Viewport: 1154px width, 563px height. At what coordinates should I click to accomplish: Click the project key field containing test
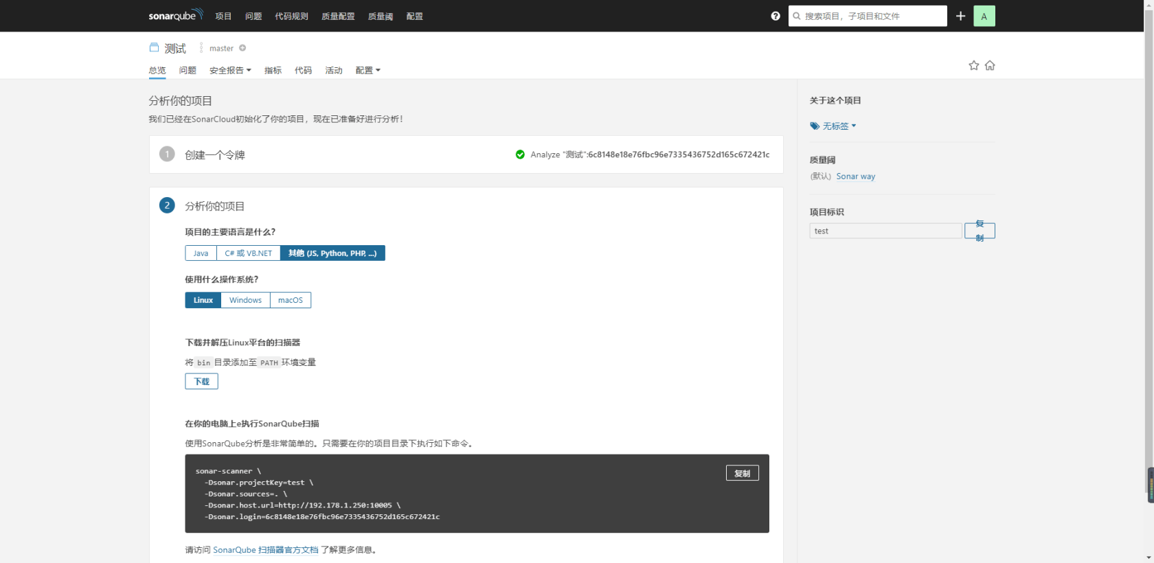tap(885, 231)
